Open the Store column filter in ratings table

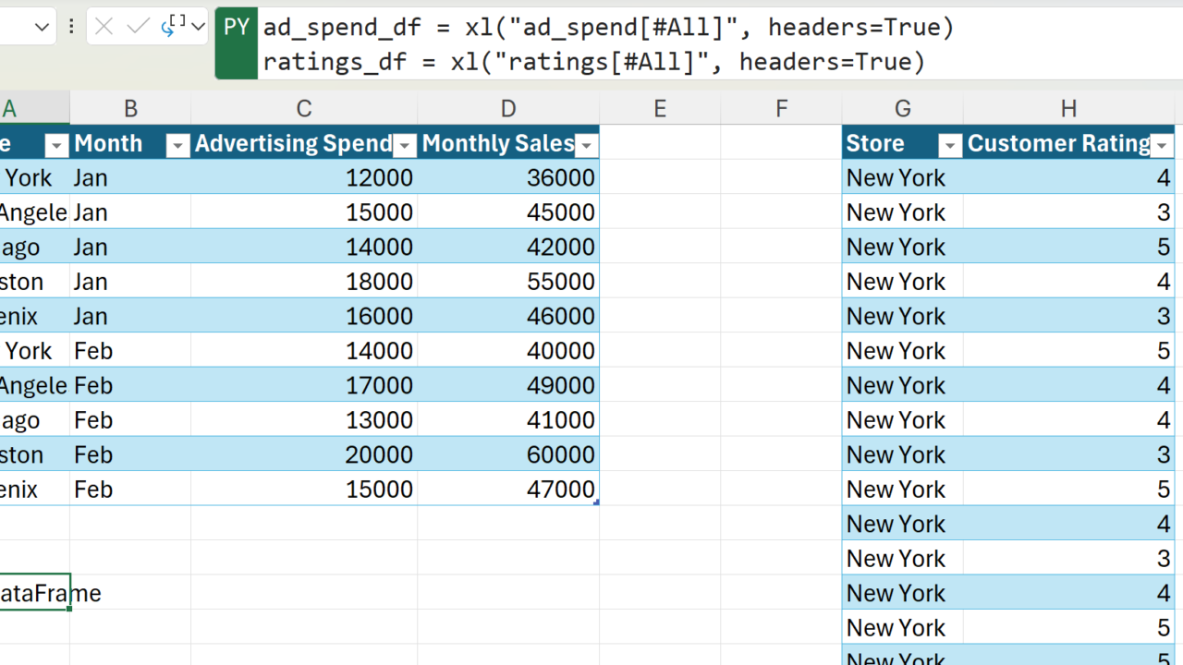pos(950,145)
